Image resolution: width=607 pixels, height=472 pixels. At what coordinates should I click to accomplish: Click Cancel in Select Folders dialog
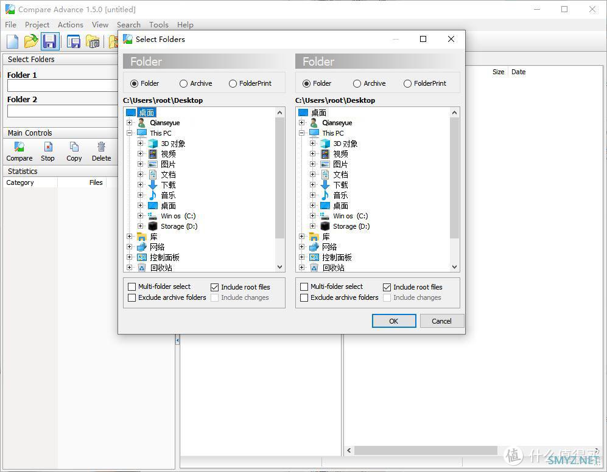[x=441, y=321]
